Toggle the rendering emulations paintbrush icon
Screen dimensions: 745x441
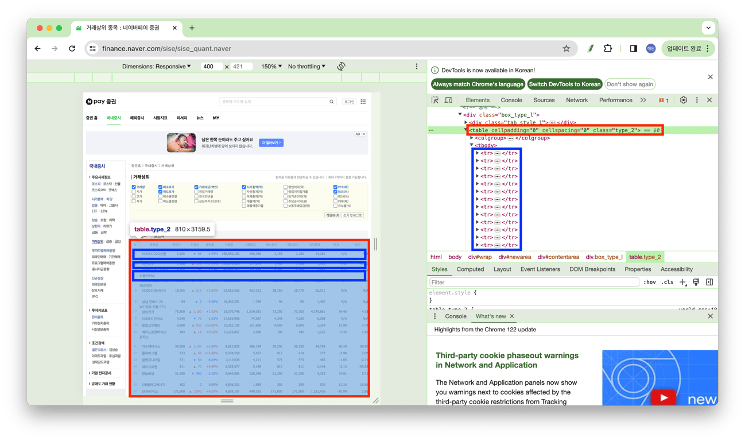click(696, 283)
